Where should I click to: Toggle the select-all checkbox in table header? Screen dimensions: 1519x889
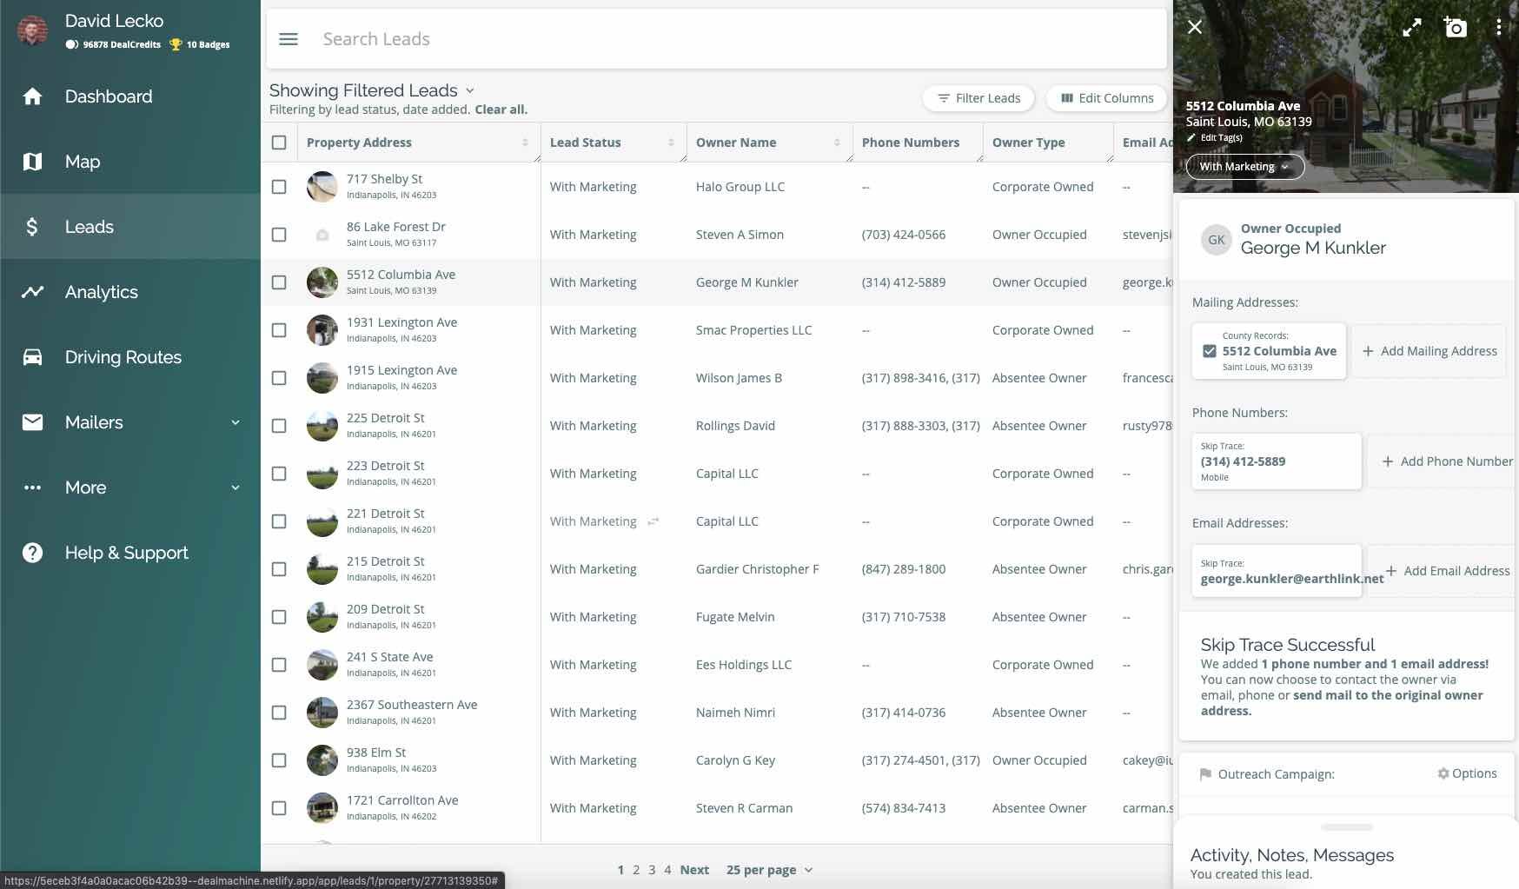pyautogui.click(x=279, y=143)
